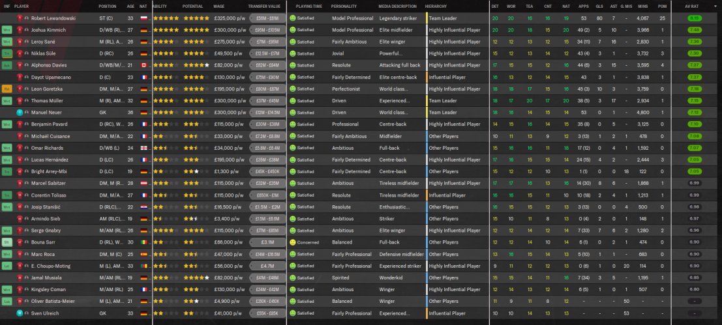Click the Wnt badge beside Joshua Kimmich

7,30
